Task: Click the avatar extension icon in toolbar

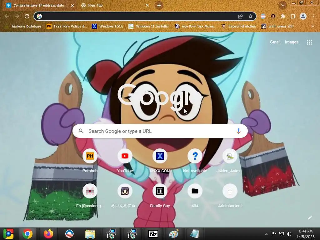Action: coord(273,16)
